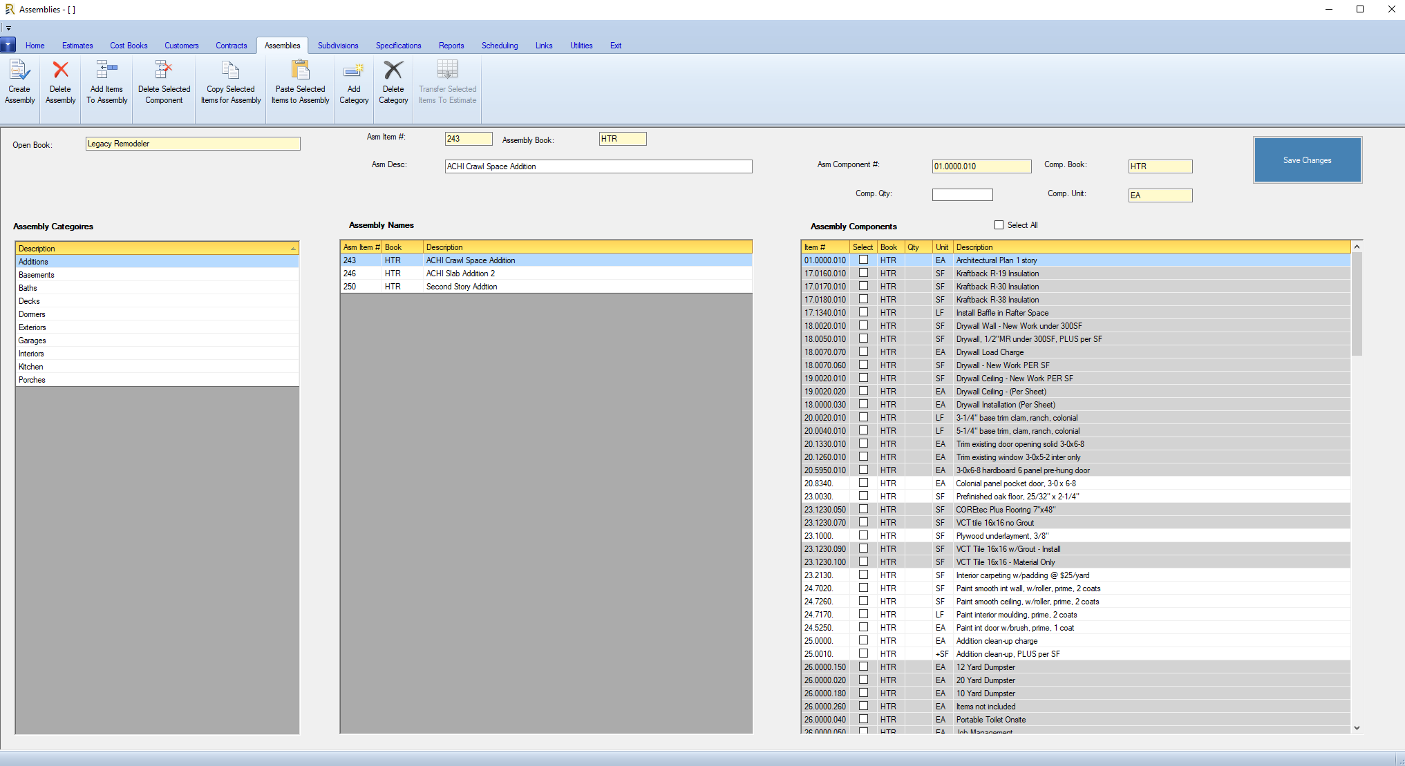Open the Subdivisions tab
Screen dimensions: 1405x766
point(338,46)
